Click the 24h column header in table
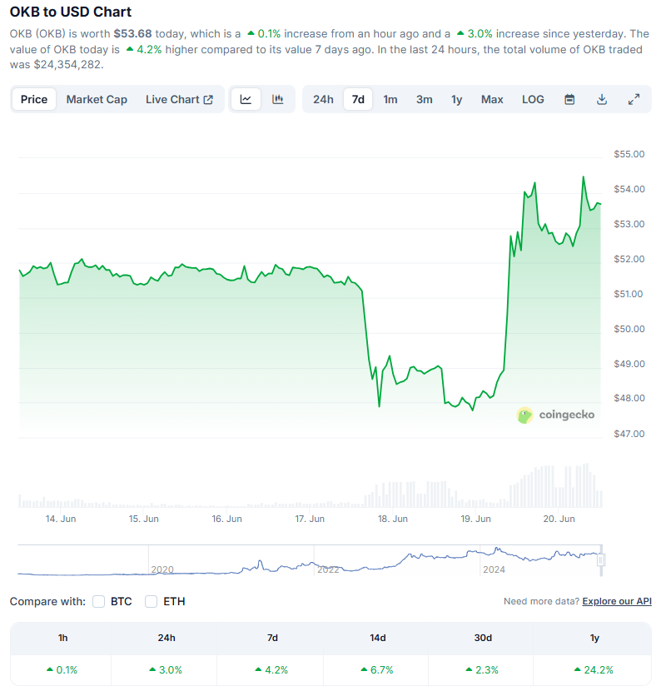The image size is (661, 696). (166, 638)
